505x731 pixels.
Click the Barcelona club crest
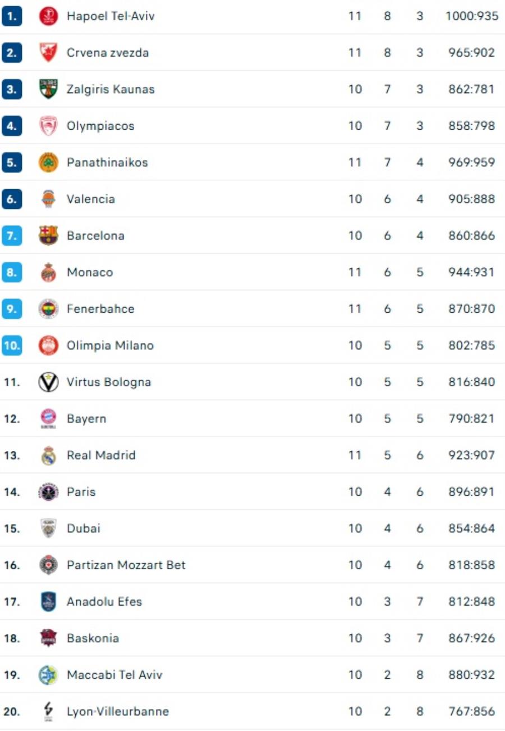coord(48,236)
